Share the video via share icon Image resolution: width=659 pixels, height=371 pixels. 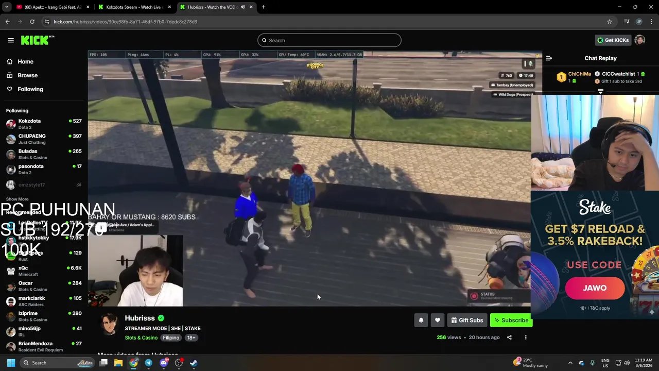pyautogui.click(x=509, y=338)
